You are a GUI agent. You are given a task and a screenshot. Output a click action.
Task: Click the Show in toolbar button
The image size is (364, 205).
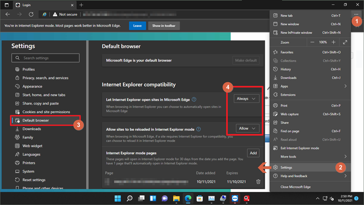(164, 26)
